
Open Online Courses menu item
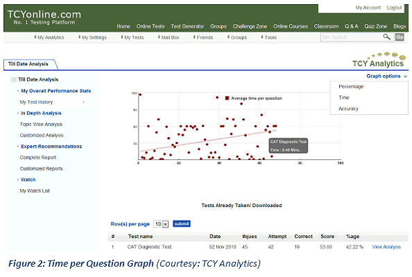291,26
